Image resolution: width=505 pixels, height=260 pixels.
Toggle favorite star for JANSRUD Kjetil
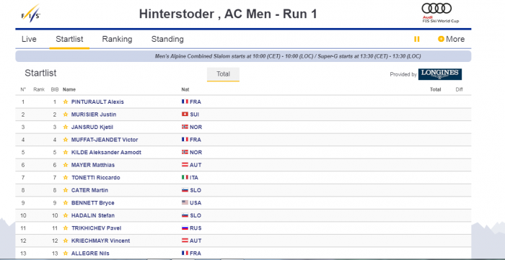pyautogui.click(x=66, y=127)
